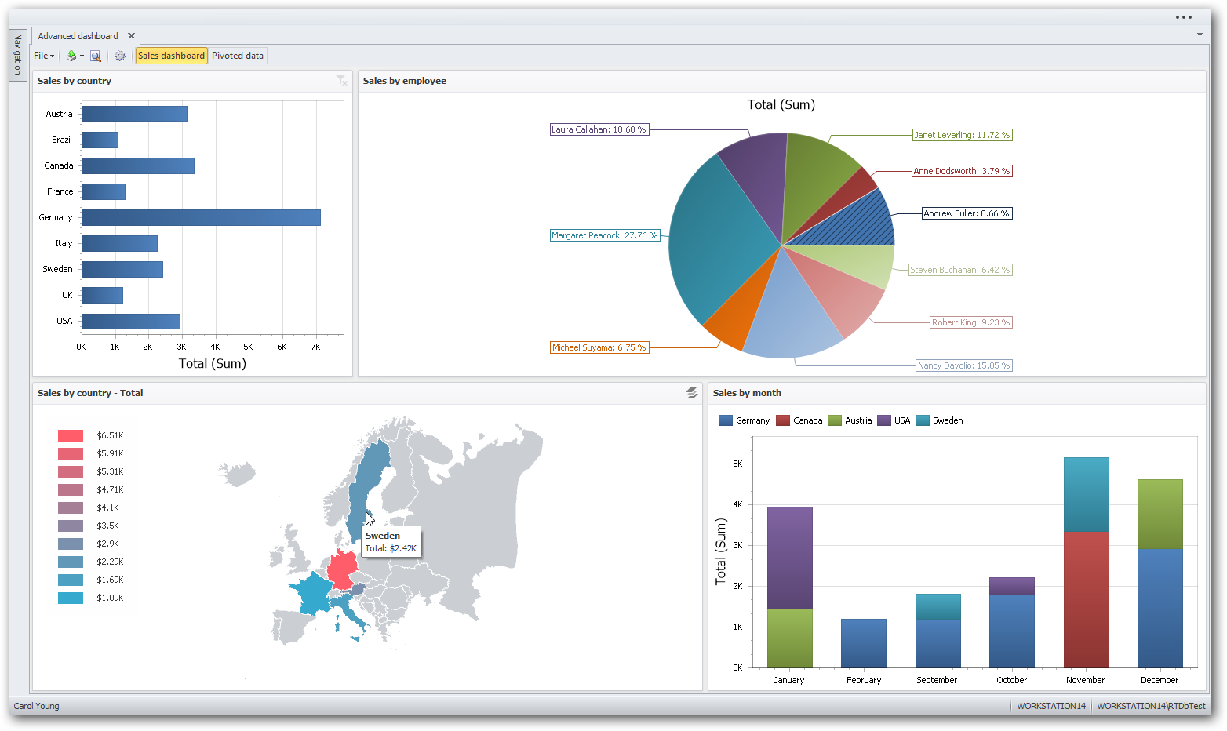Click 'WORKSTATION14' in the status bar
The height and width of the screenshot is (731, 1227).
[1051, 706]
